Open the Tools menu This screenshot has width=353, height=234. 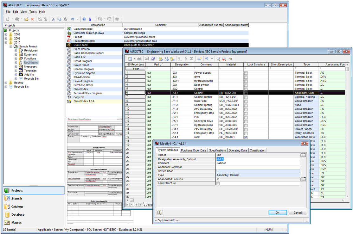click(33, 12)
